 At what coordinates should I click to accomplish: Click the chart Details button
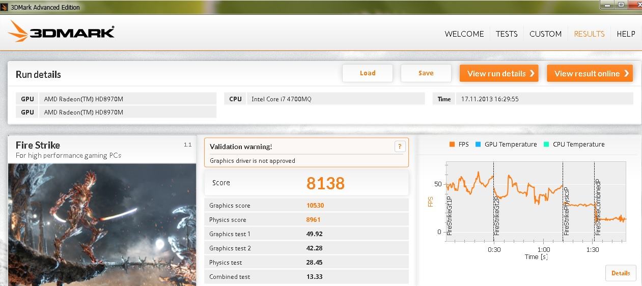tap(621, 273)
